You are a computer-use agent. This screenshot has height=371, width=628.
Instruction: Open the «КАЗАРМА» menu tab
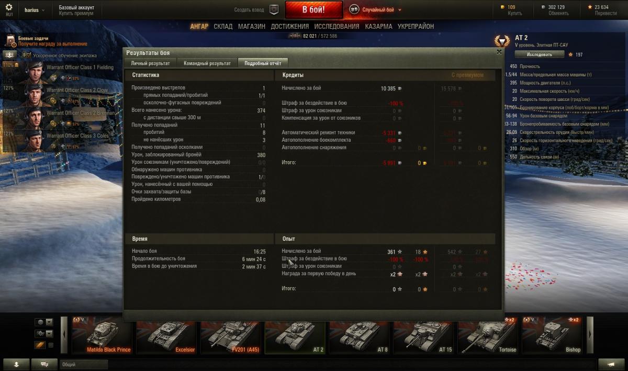[x=378, y=26]
